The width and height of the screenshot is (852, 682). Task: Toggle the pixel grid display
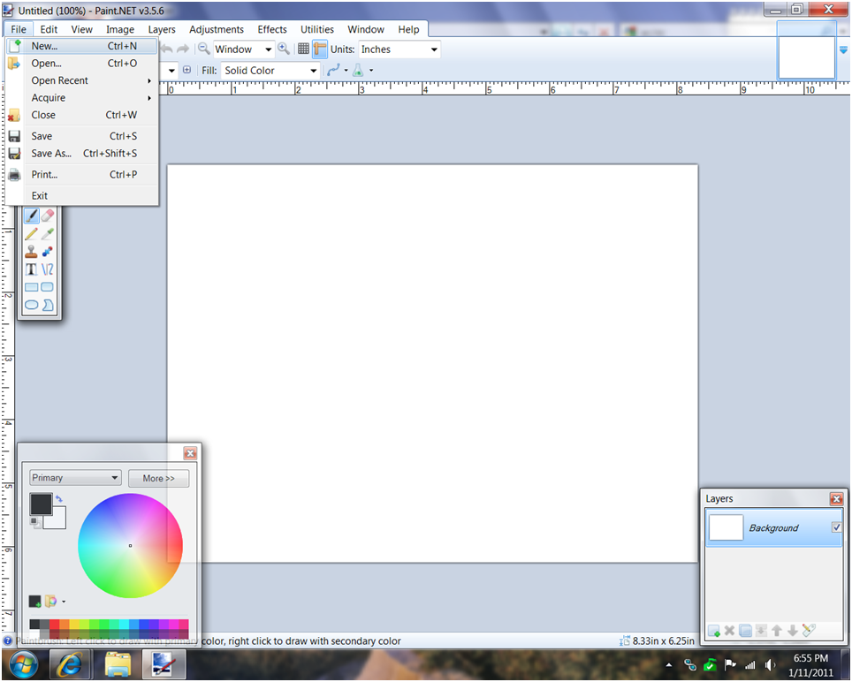[304, 49]
